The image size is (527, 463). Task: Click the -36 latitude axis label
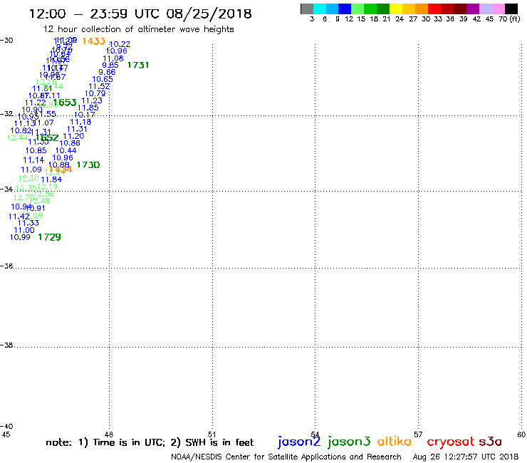[x=6, y=266]
